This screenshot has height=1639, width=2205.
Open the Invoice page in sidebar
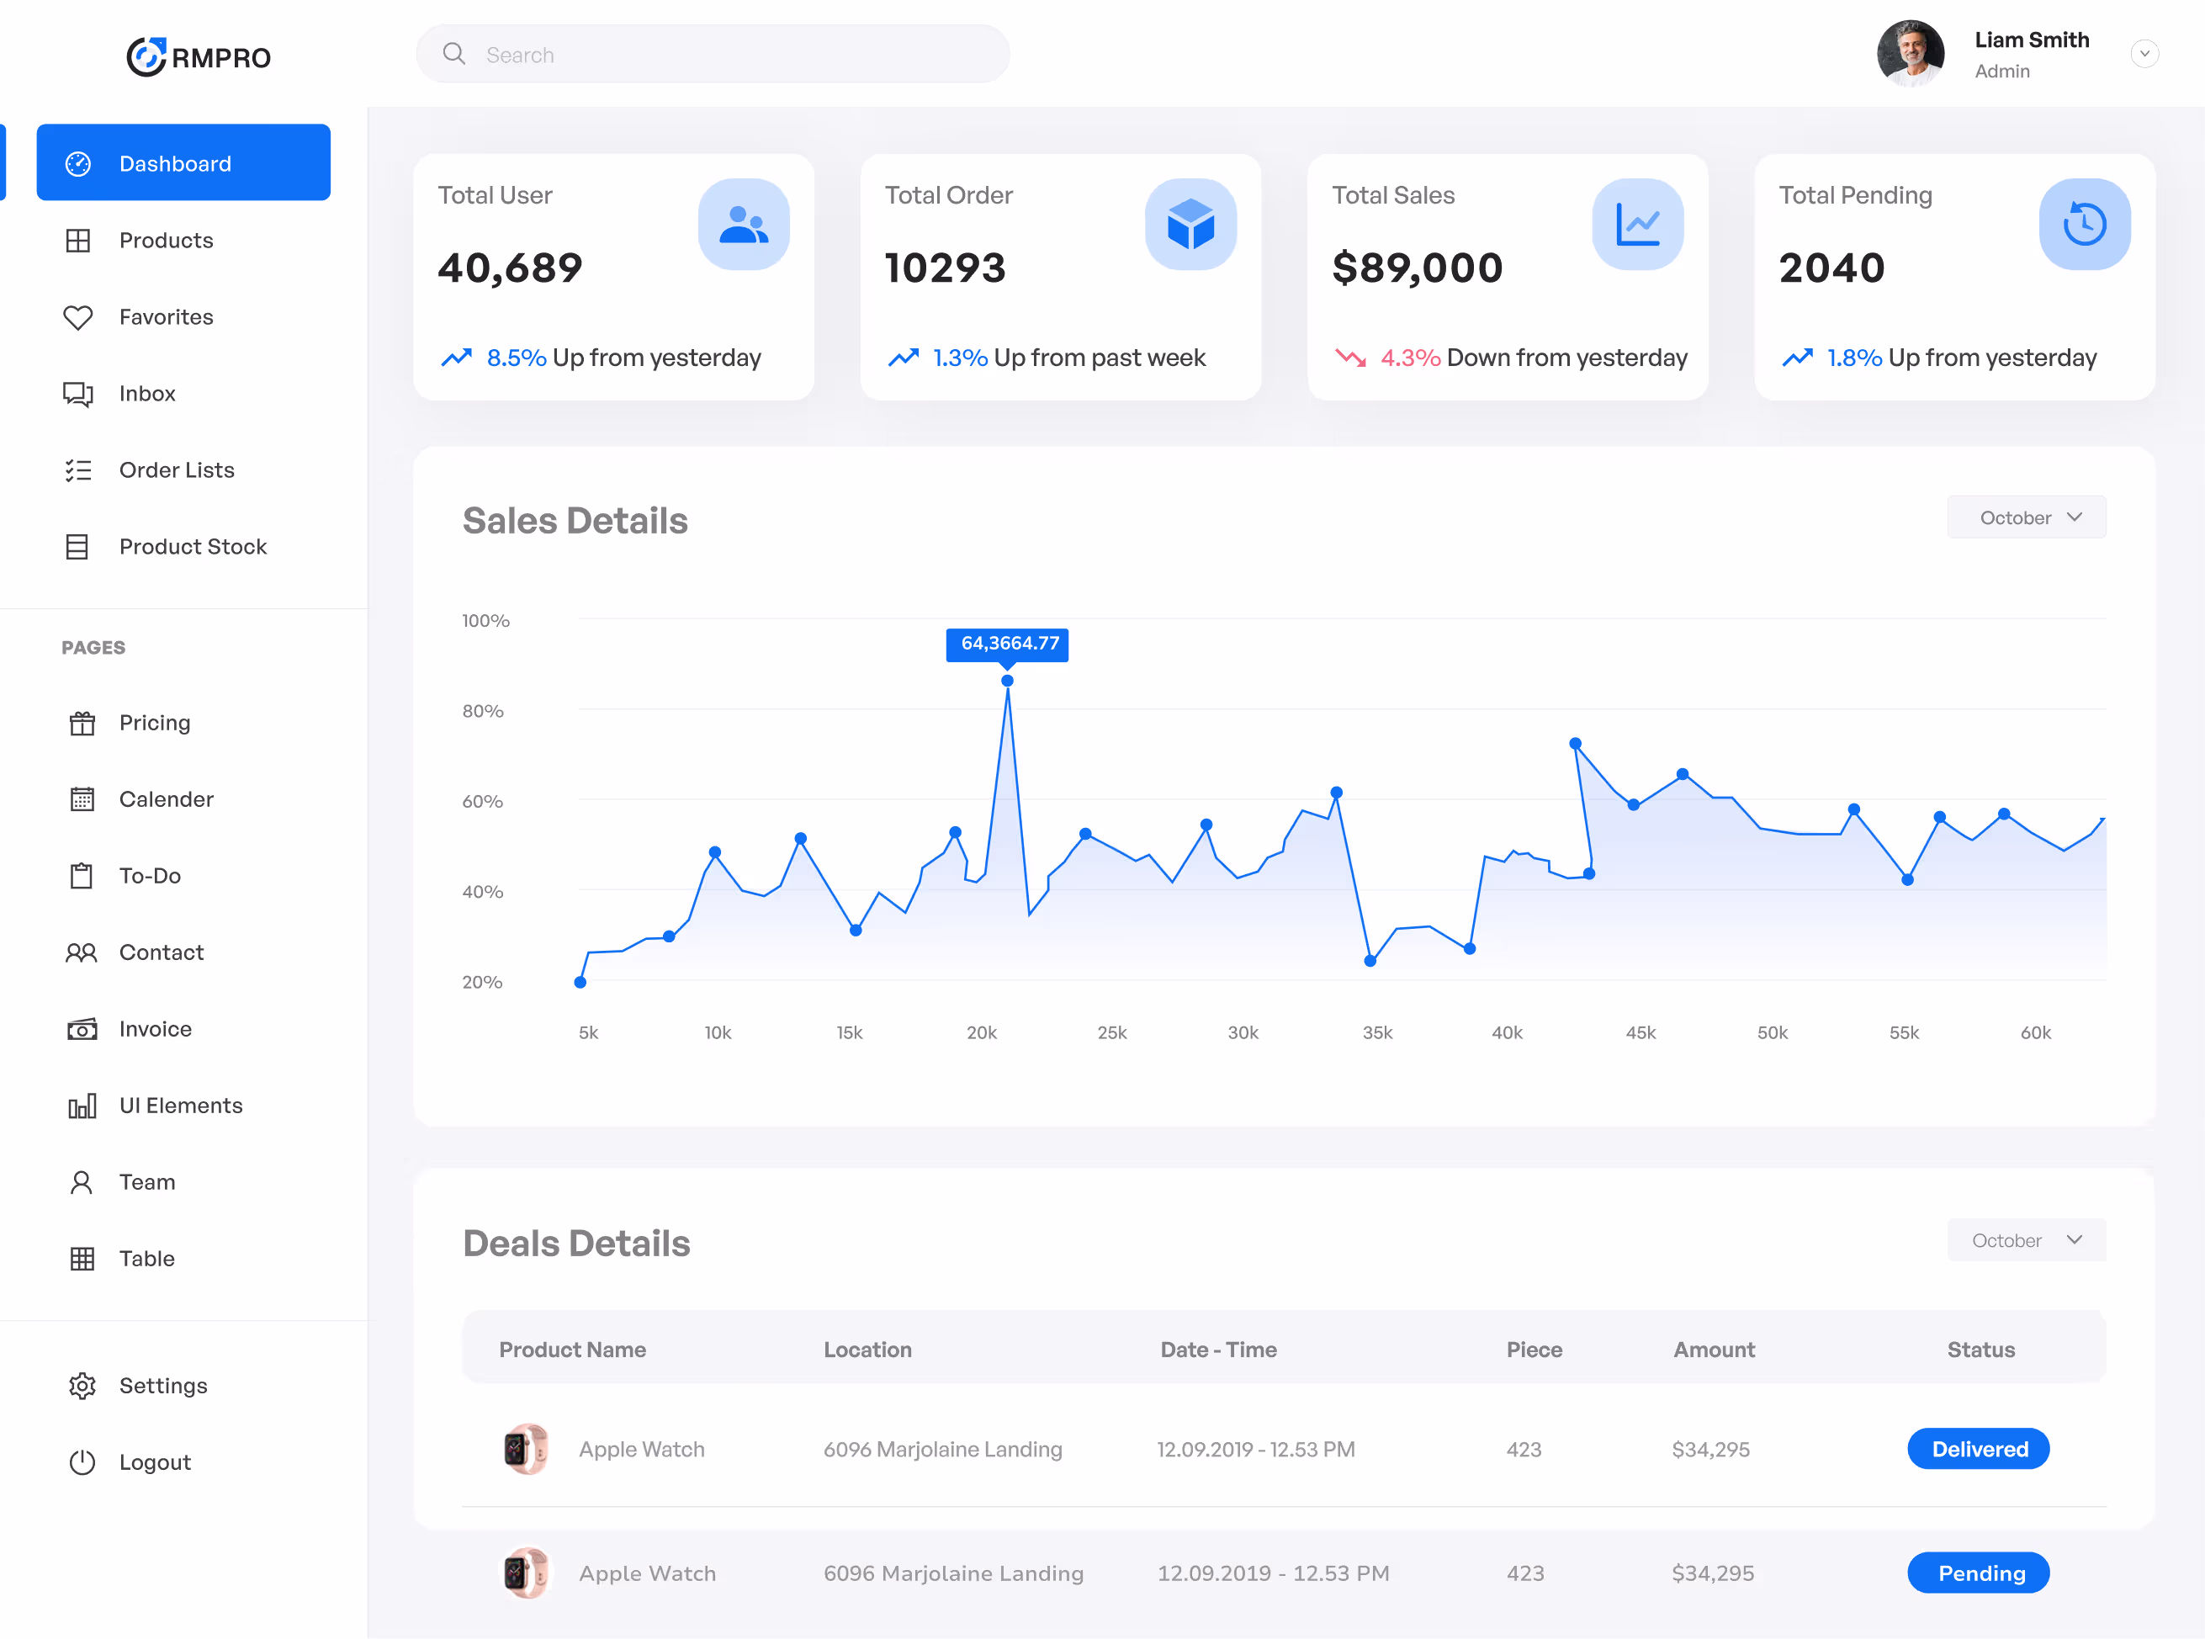click(155, 1029)
